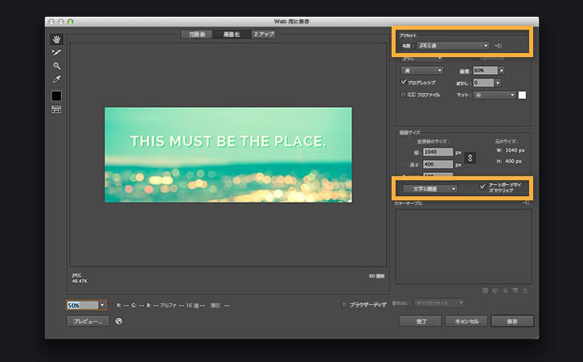Select the Hand tool
Image resolution: width=583 pixels, height=362 pixels.
[56, 39]
